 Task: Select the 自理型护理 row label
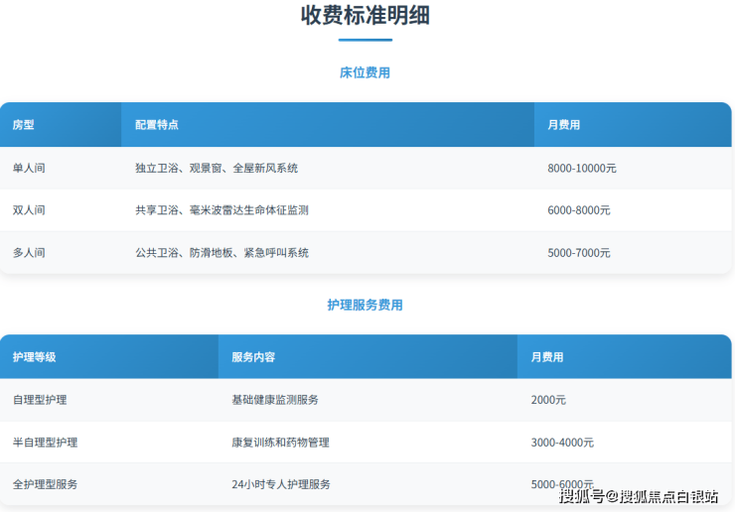coord(40,400)
